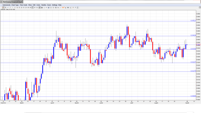Select the 0.9000 horizontal line label
201x113 pixels.
tap(193, 96)
